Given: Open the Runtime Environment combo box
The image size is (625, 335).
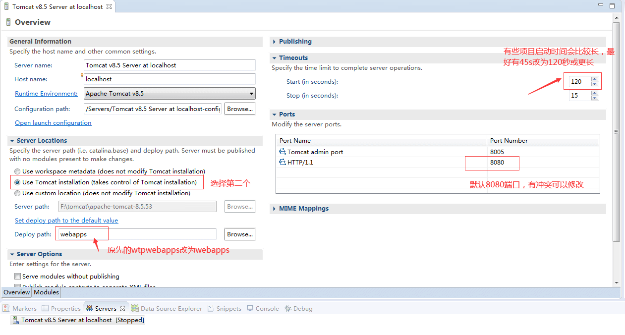Looking at the screenshot, I should (x=170, y=93).
